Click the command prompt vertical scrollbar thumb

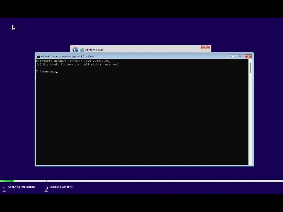(x=250, y=68)
